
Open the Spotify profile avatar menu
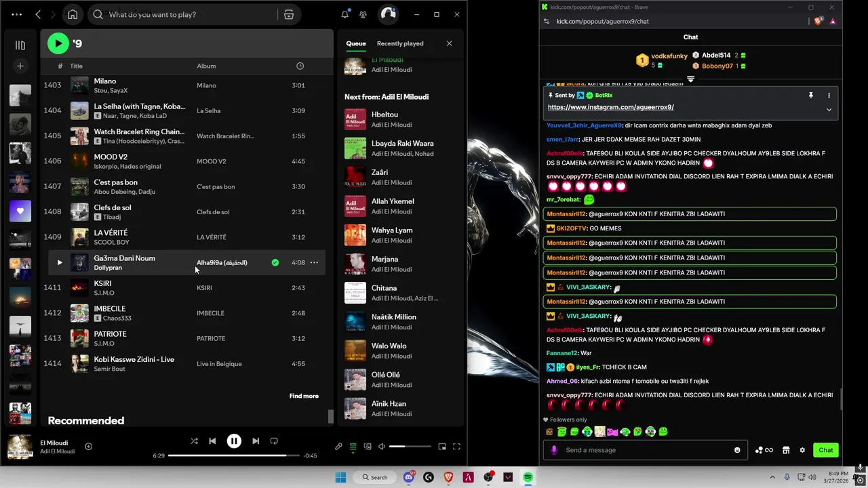(388, 14)
